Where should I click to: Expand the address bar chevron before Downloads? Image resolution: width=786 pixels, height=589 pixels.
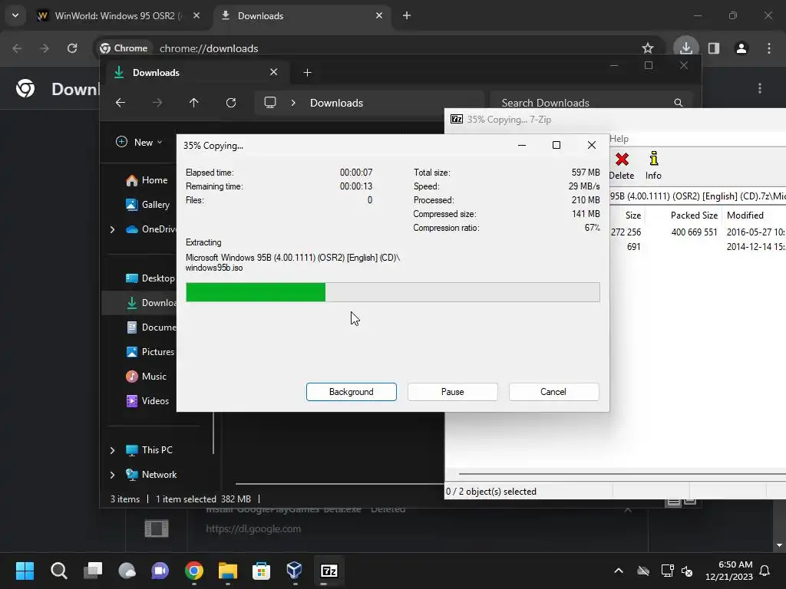coord(293,103)
